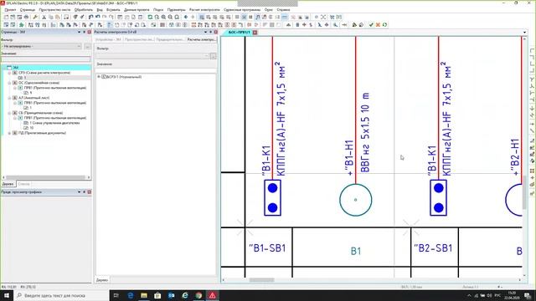Viewport: 536px width, 301px height.
Task: Click the Zoom in magnifier icon
Action: click(x=163, y=17)
